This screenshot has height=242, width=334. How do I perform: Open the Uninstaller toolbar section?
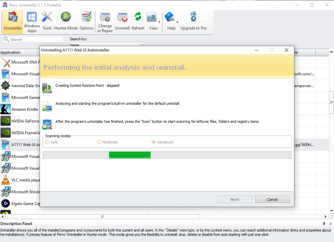pos(13,22)
